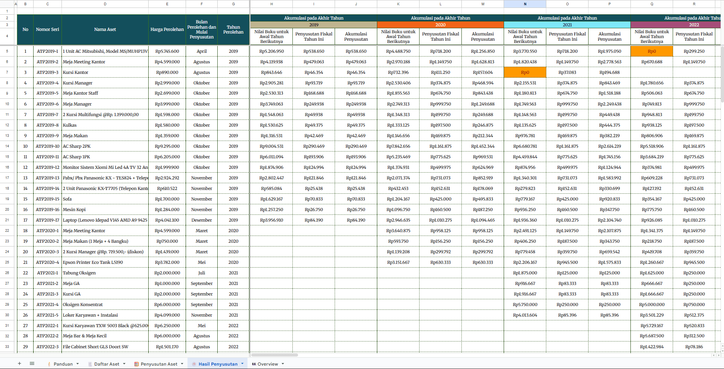This screenshot has width=724, height=369.
Task: Click the Oksigen Konsentrat asset name cell
Action: (x=105, y=304)
